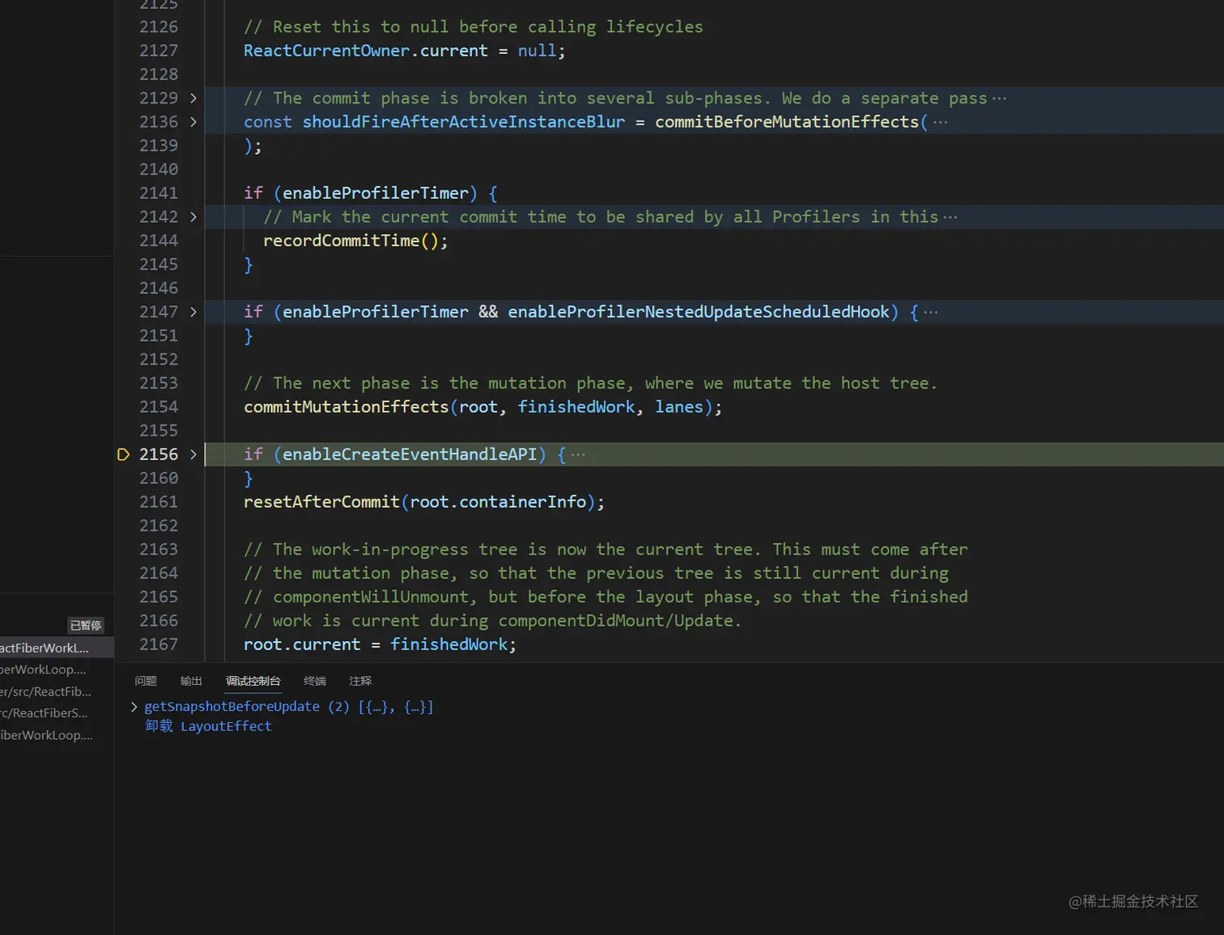Expand the folded block at line 2156
The height and width of the screenshot is (935, 1224).
click(x=193, y=454)
